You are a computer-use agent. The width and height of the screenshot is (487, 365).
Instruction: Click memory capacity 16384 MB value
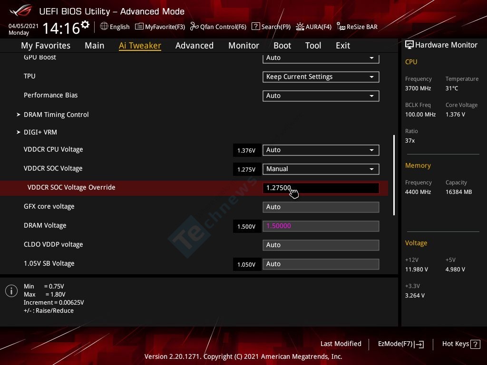(x=458, y=192)
